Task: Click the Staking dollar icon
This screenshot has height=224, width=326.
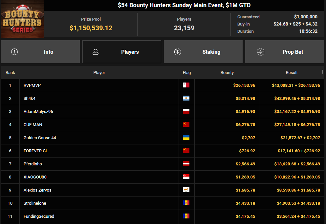Action: tap(177, 52)
